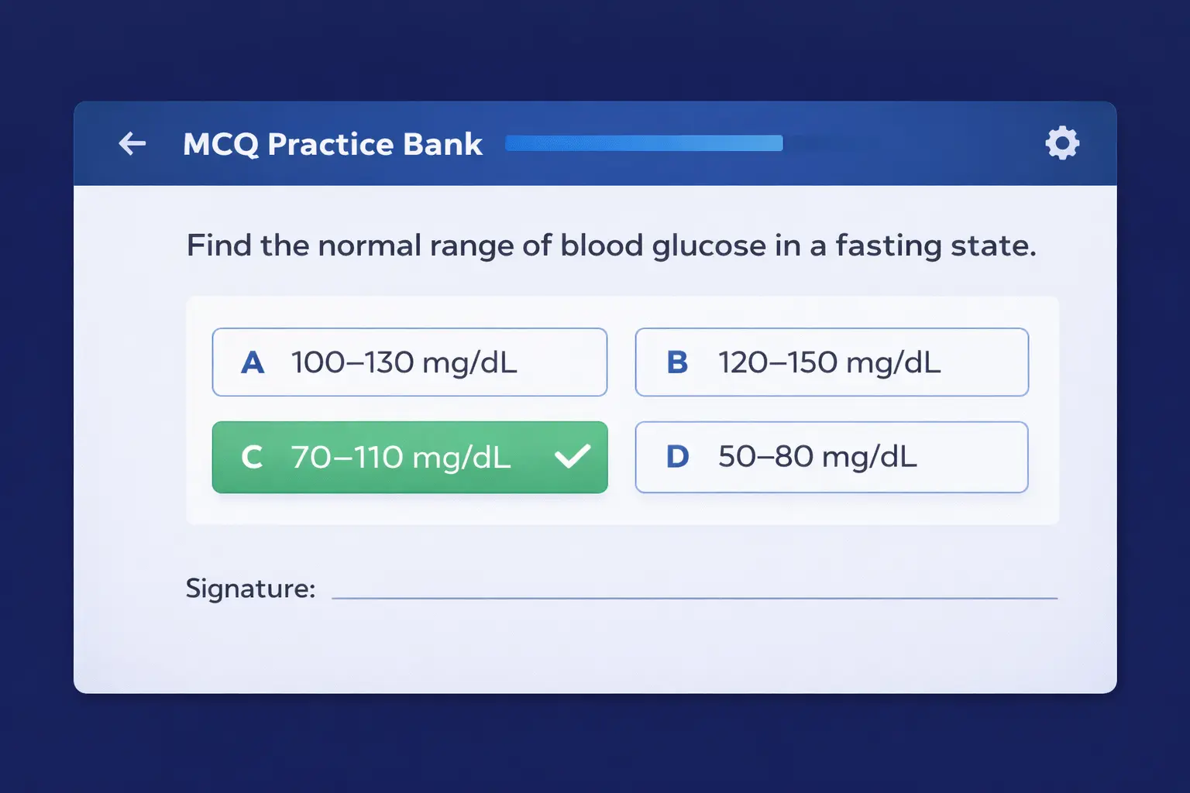1190x793 pixels.
Task: Click the blue letter B badge
Action: tap(677, 362)
